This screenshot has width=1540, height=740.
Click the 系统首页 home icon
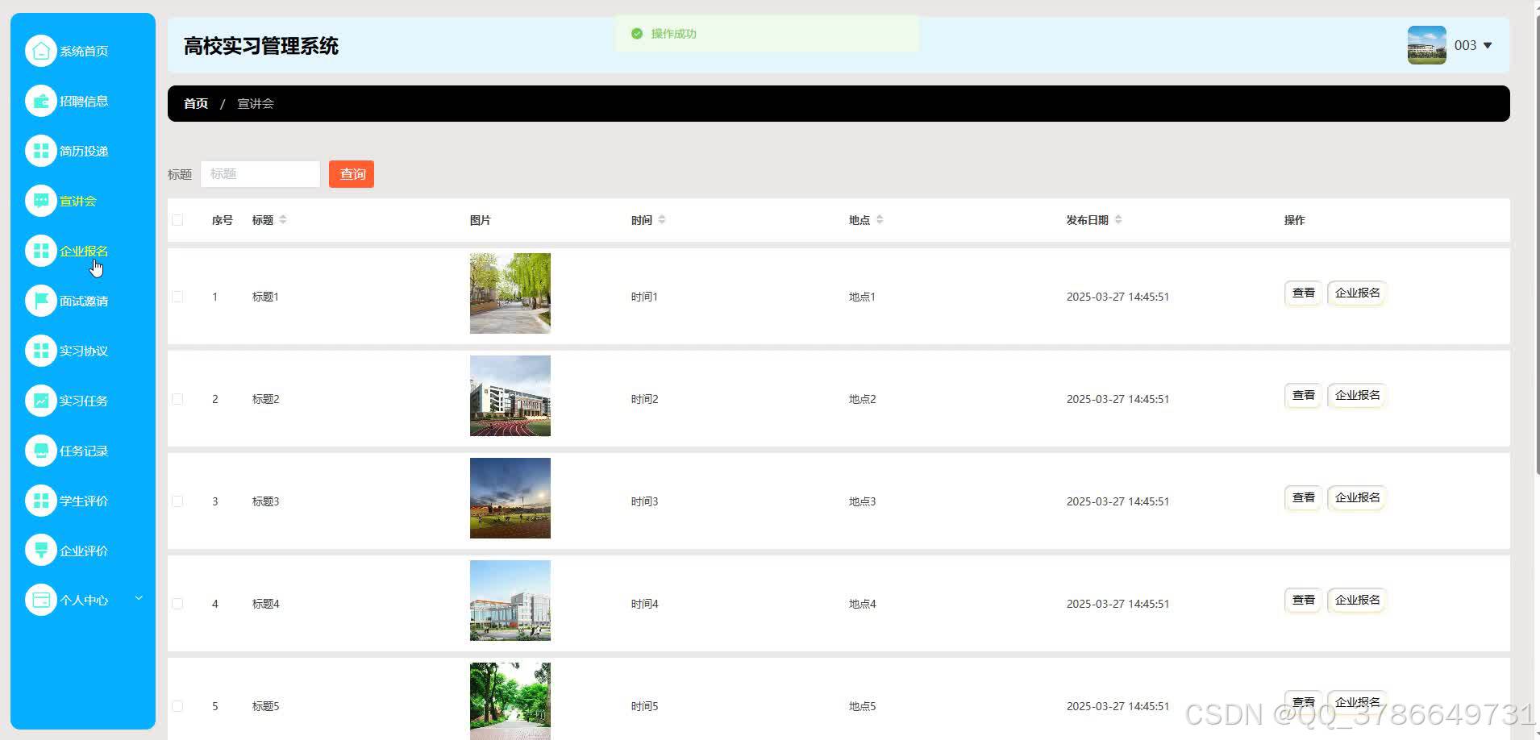41,51
